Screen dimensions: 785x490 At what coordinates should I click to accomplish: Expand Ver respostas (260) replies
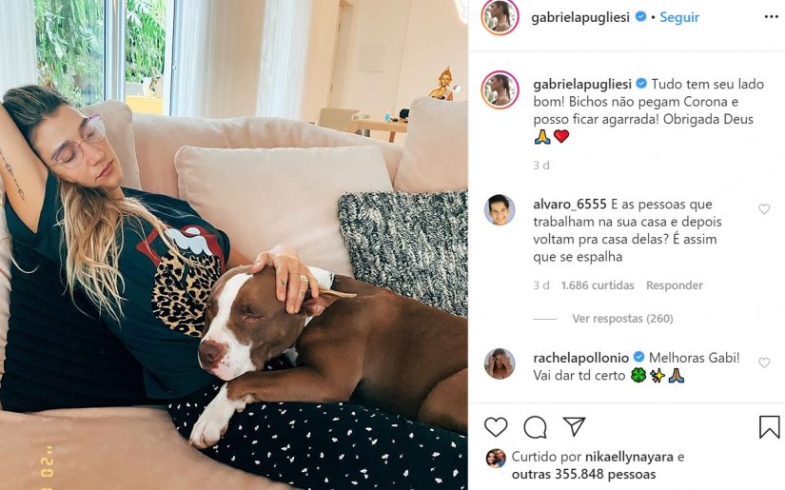622,319
